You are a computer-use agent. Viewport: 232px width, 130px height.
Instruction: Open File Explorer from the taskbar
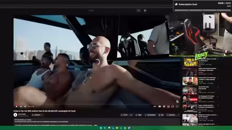click(117, 128)
